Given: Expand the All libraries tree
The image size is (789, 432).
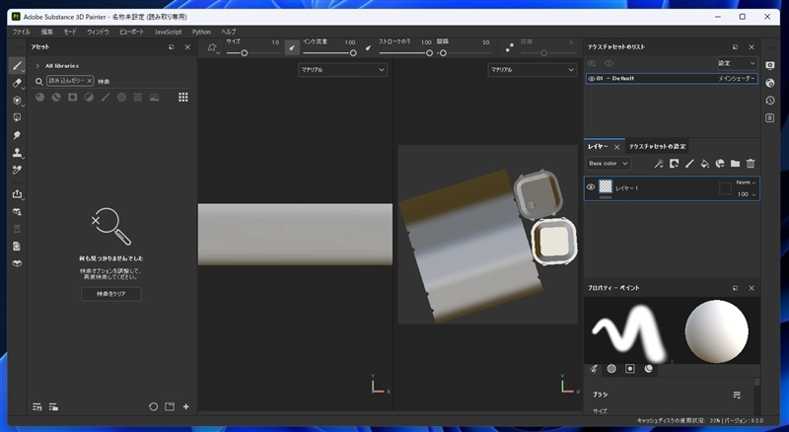Looking at the screenshot, I should click(x=37, y=65).
